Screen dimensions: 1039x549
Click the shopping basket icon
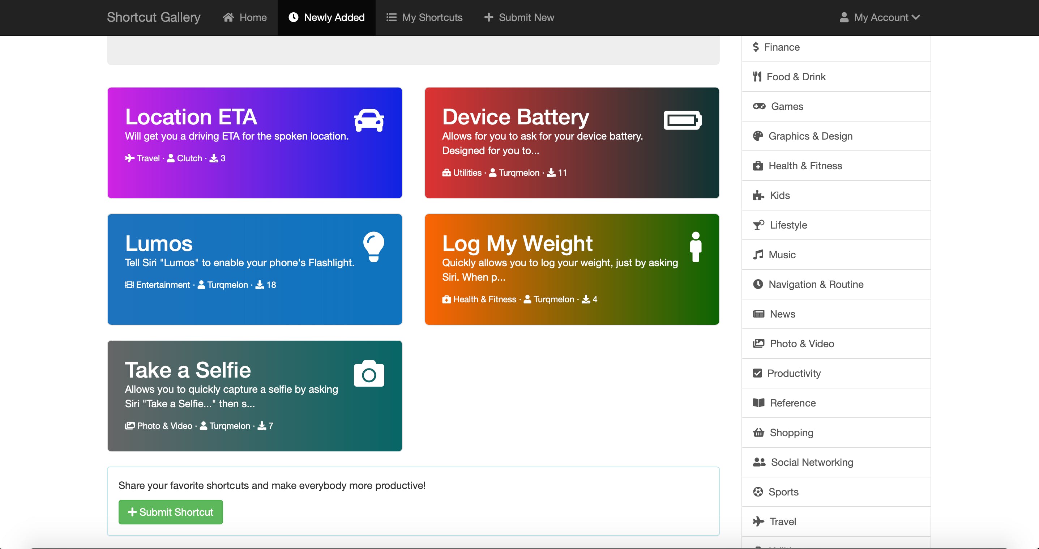click(758, 433)
